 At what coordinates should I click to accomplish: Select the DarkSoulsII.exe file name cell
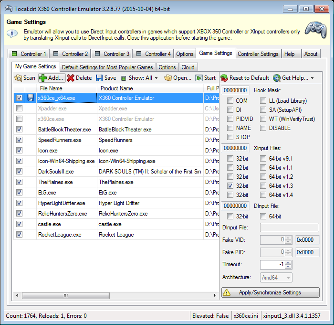coord(67,172)
